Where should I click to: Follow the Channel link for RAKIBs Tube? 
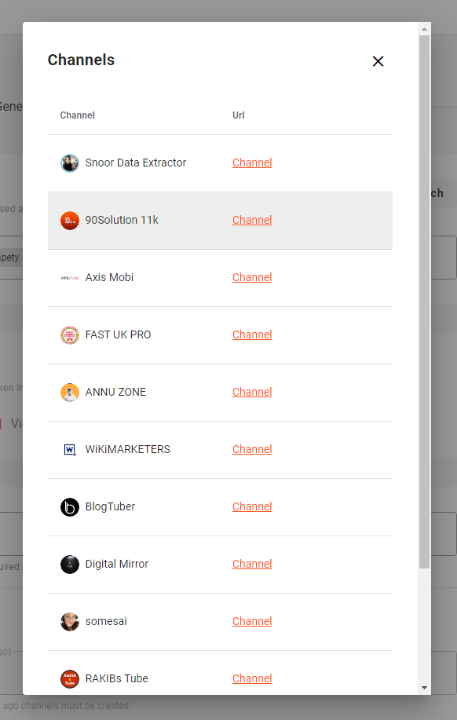(252, 678)
